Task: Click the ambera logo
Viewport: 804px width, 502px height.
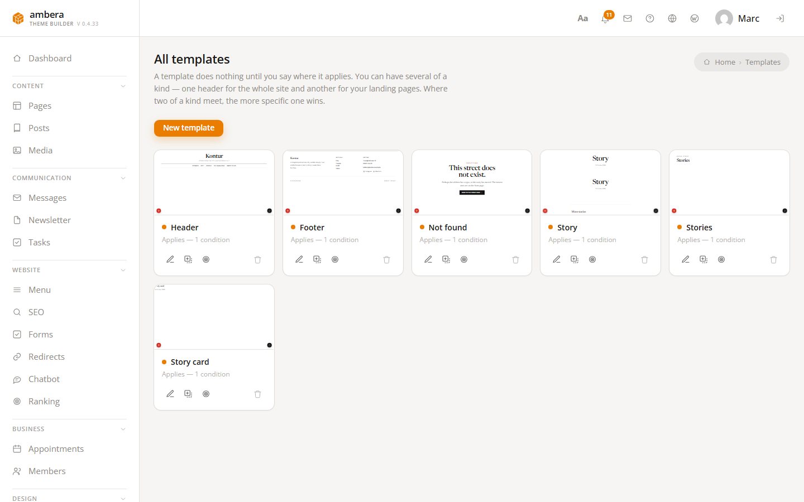Action: (x=55, y=18)
